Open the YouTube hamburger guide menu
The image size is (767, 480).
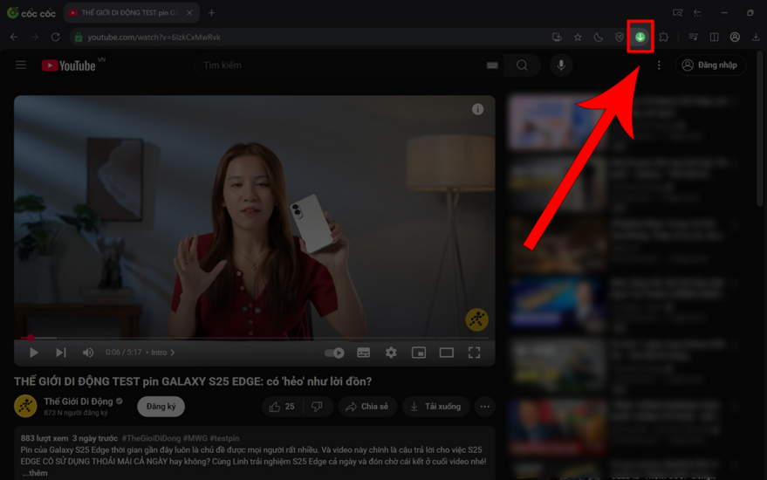(x=21, y=65)
